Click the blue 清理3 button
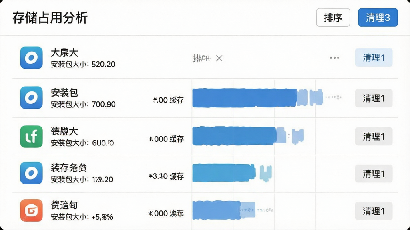 coord(378,18)
